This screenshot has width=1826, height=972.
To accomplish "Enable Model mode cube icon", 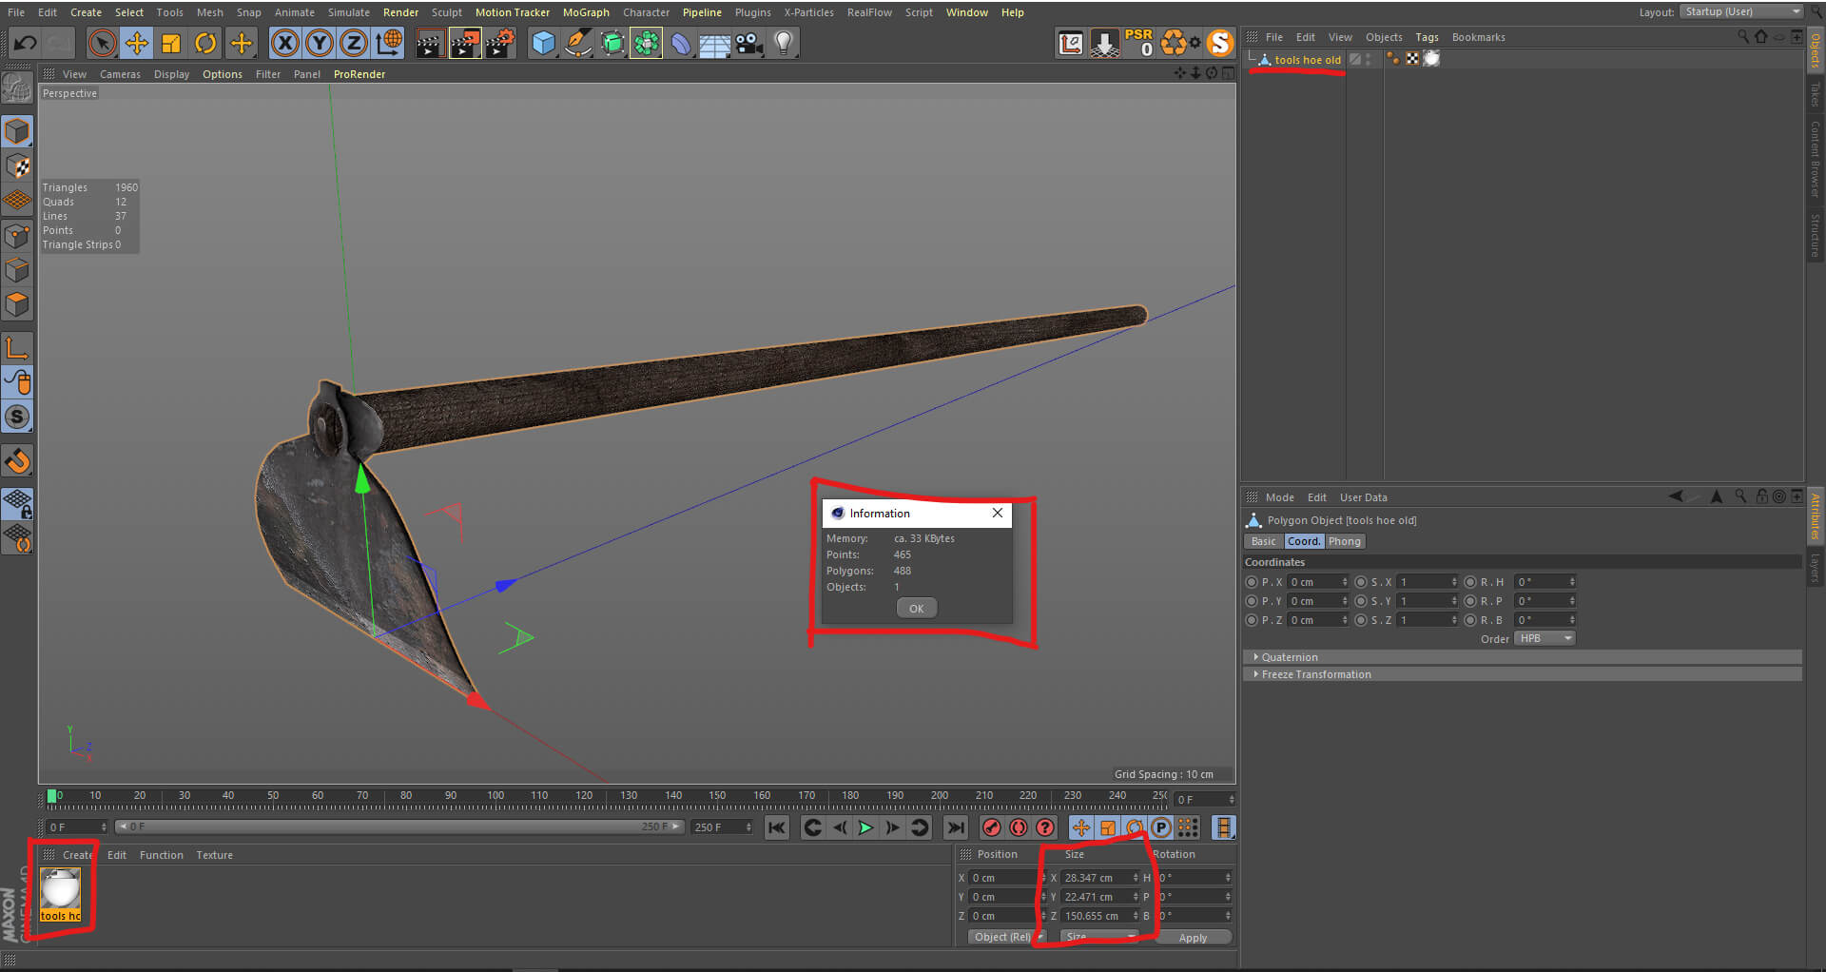I will [17, 131].
